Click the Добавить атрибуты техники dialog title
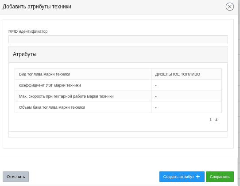This screenshot has width=240, height=186. [x=37, y=7]
